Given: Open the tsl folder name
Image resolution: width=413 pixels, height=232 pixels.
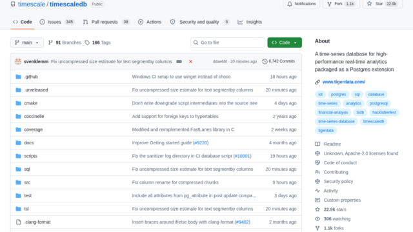Looking at the screenshot, I should click(x=26, y=209).
